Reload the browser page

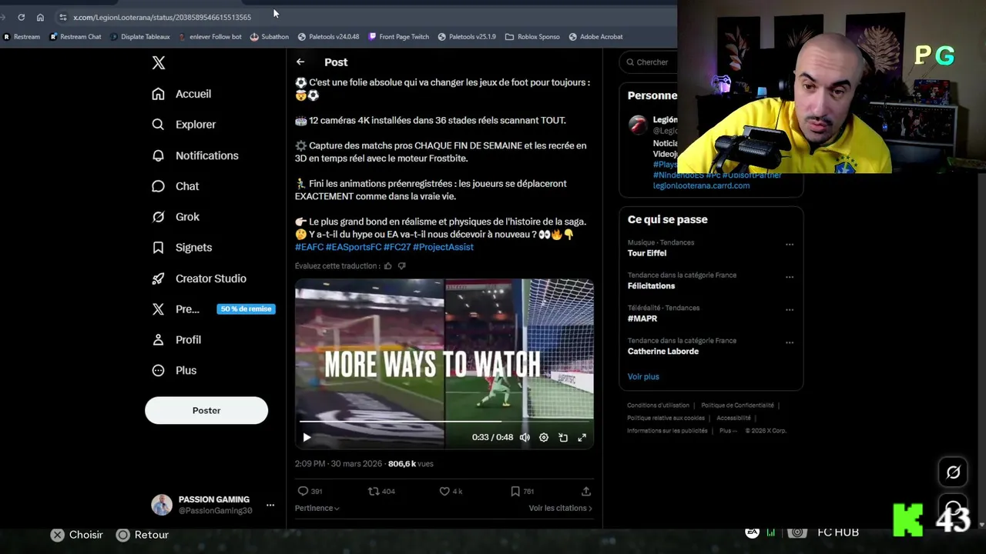click(x=21, y=17)
